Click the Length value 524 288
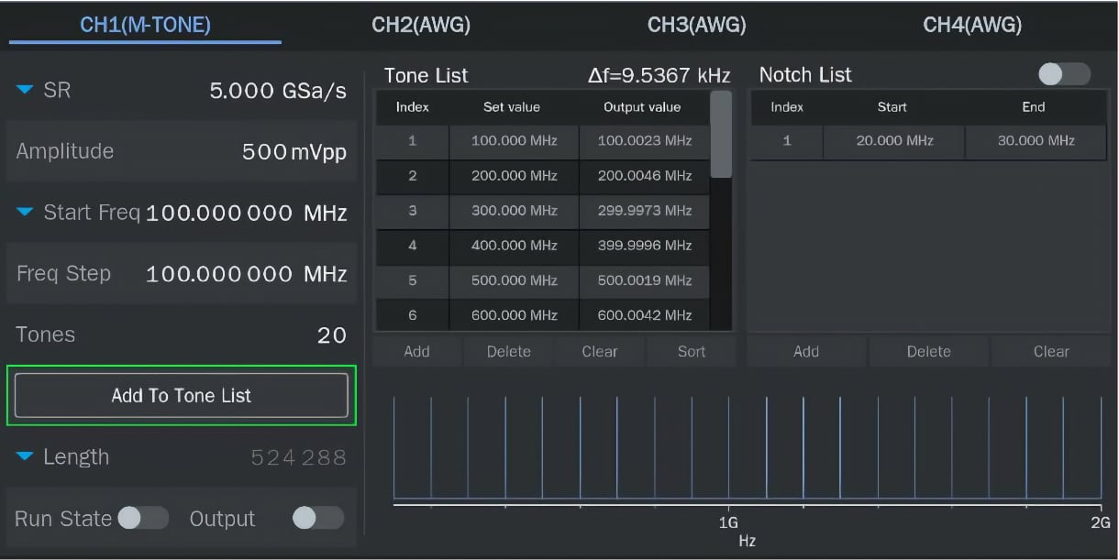The height and width of the screenshot is (560, 1119). [299, 456]
